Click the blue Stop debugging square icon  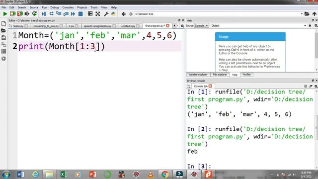[80, 14]
